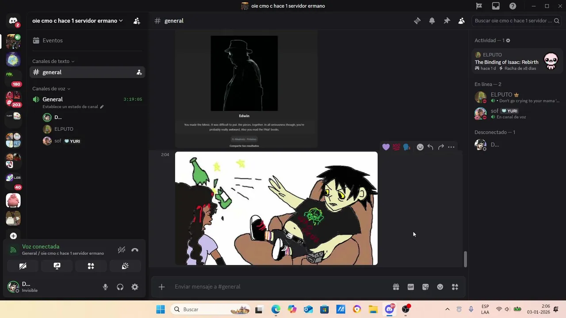566x318 pixels.
Task: Toggle microphone mute in user panel
Action: click(x=105, y=287)
